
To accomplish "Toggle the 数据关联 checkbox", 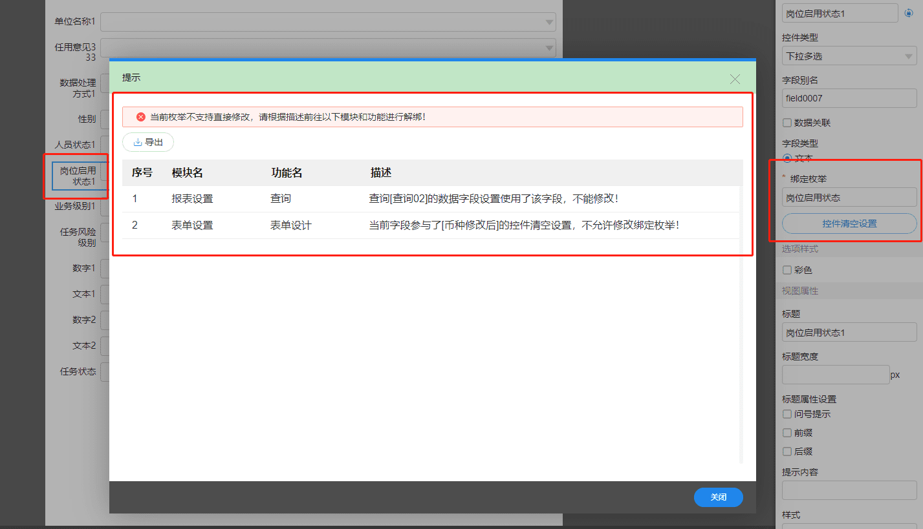I will [787, 122].
